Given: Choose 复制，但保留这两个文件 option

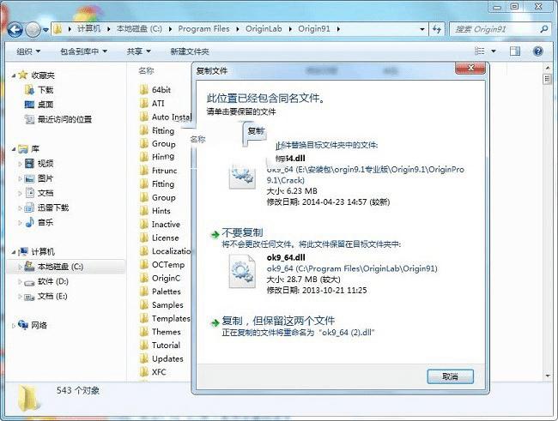Looking at the screenshot, I should tap(278, 321).
